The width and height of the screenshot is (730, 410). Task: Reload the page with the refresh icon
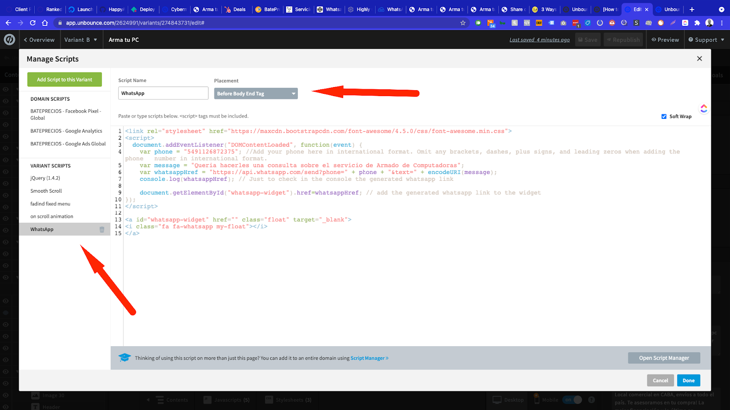pos(32,23)
